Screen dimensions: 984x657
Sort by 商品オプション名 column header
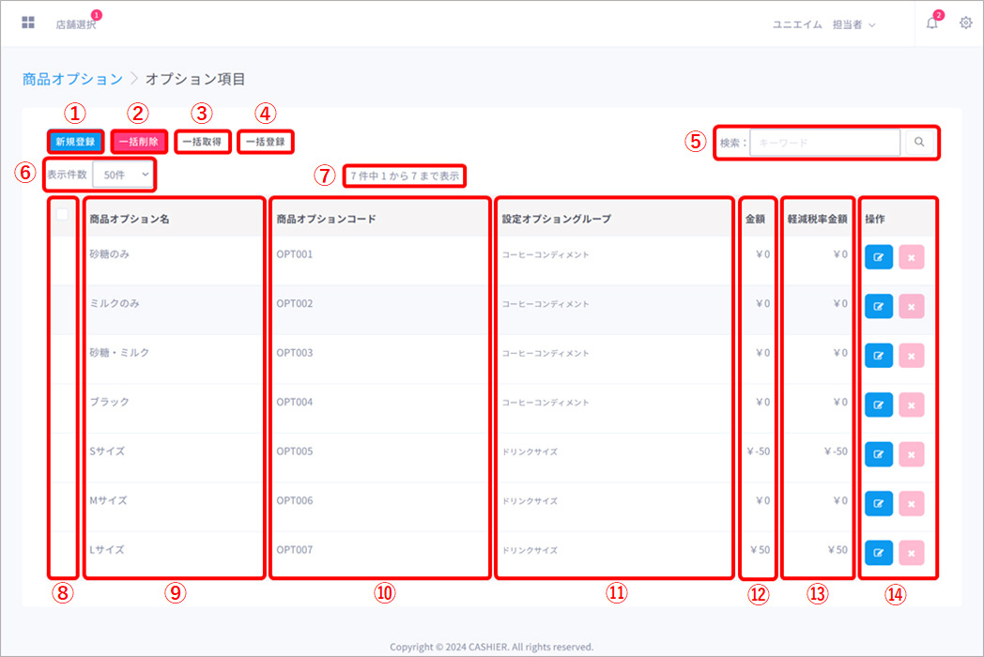[x=130, y=219]
